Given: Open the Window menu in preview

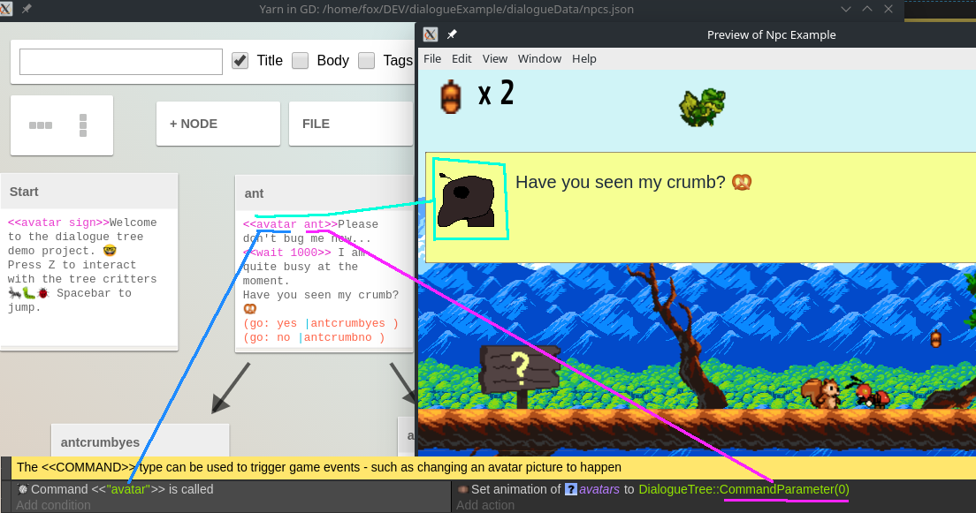Looking at the screenshot, I should pos(539,59).
